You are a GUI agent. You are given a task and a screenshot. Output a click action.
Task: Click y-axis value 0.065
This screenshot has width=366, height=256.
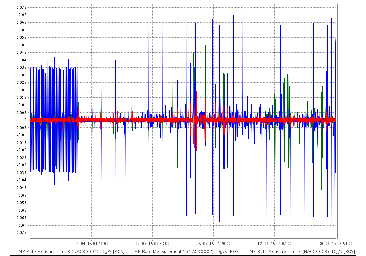(x=22, y=22)
